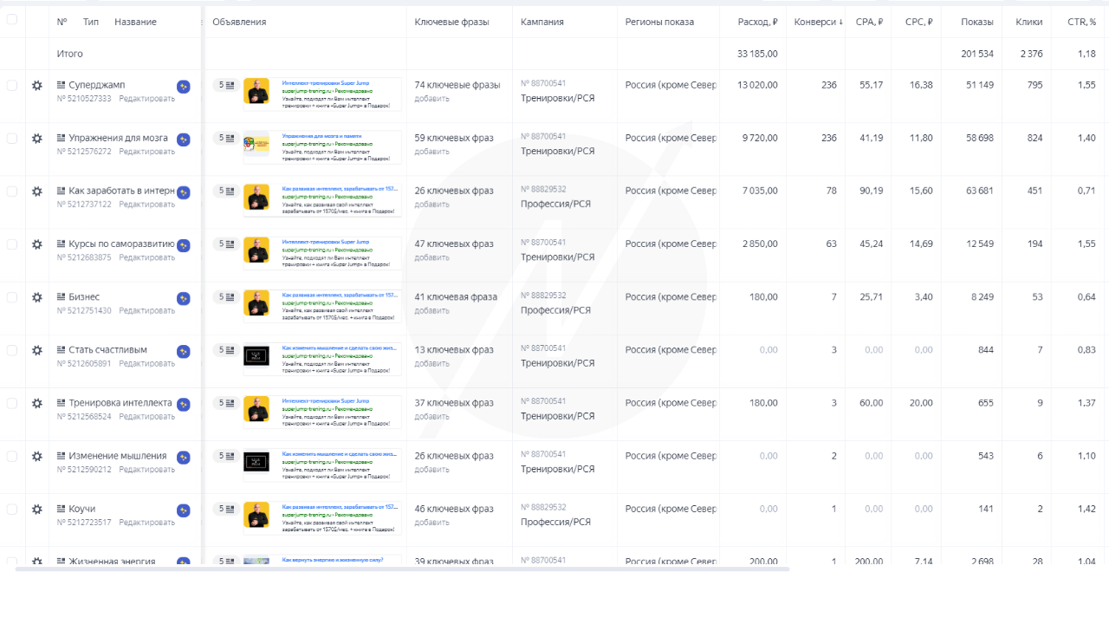Sort table by Показы column header
This screenshot has width=1109, height=624.
pyautogui.click(x=977, y=22)
